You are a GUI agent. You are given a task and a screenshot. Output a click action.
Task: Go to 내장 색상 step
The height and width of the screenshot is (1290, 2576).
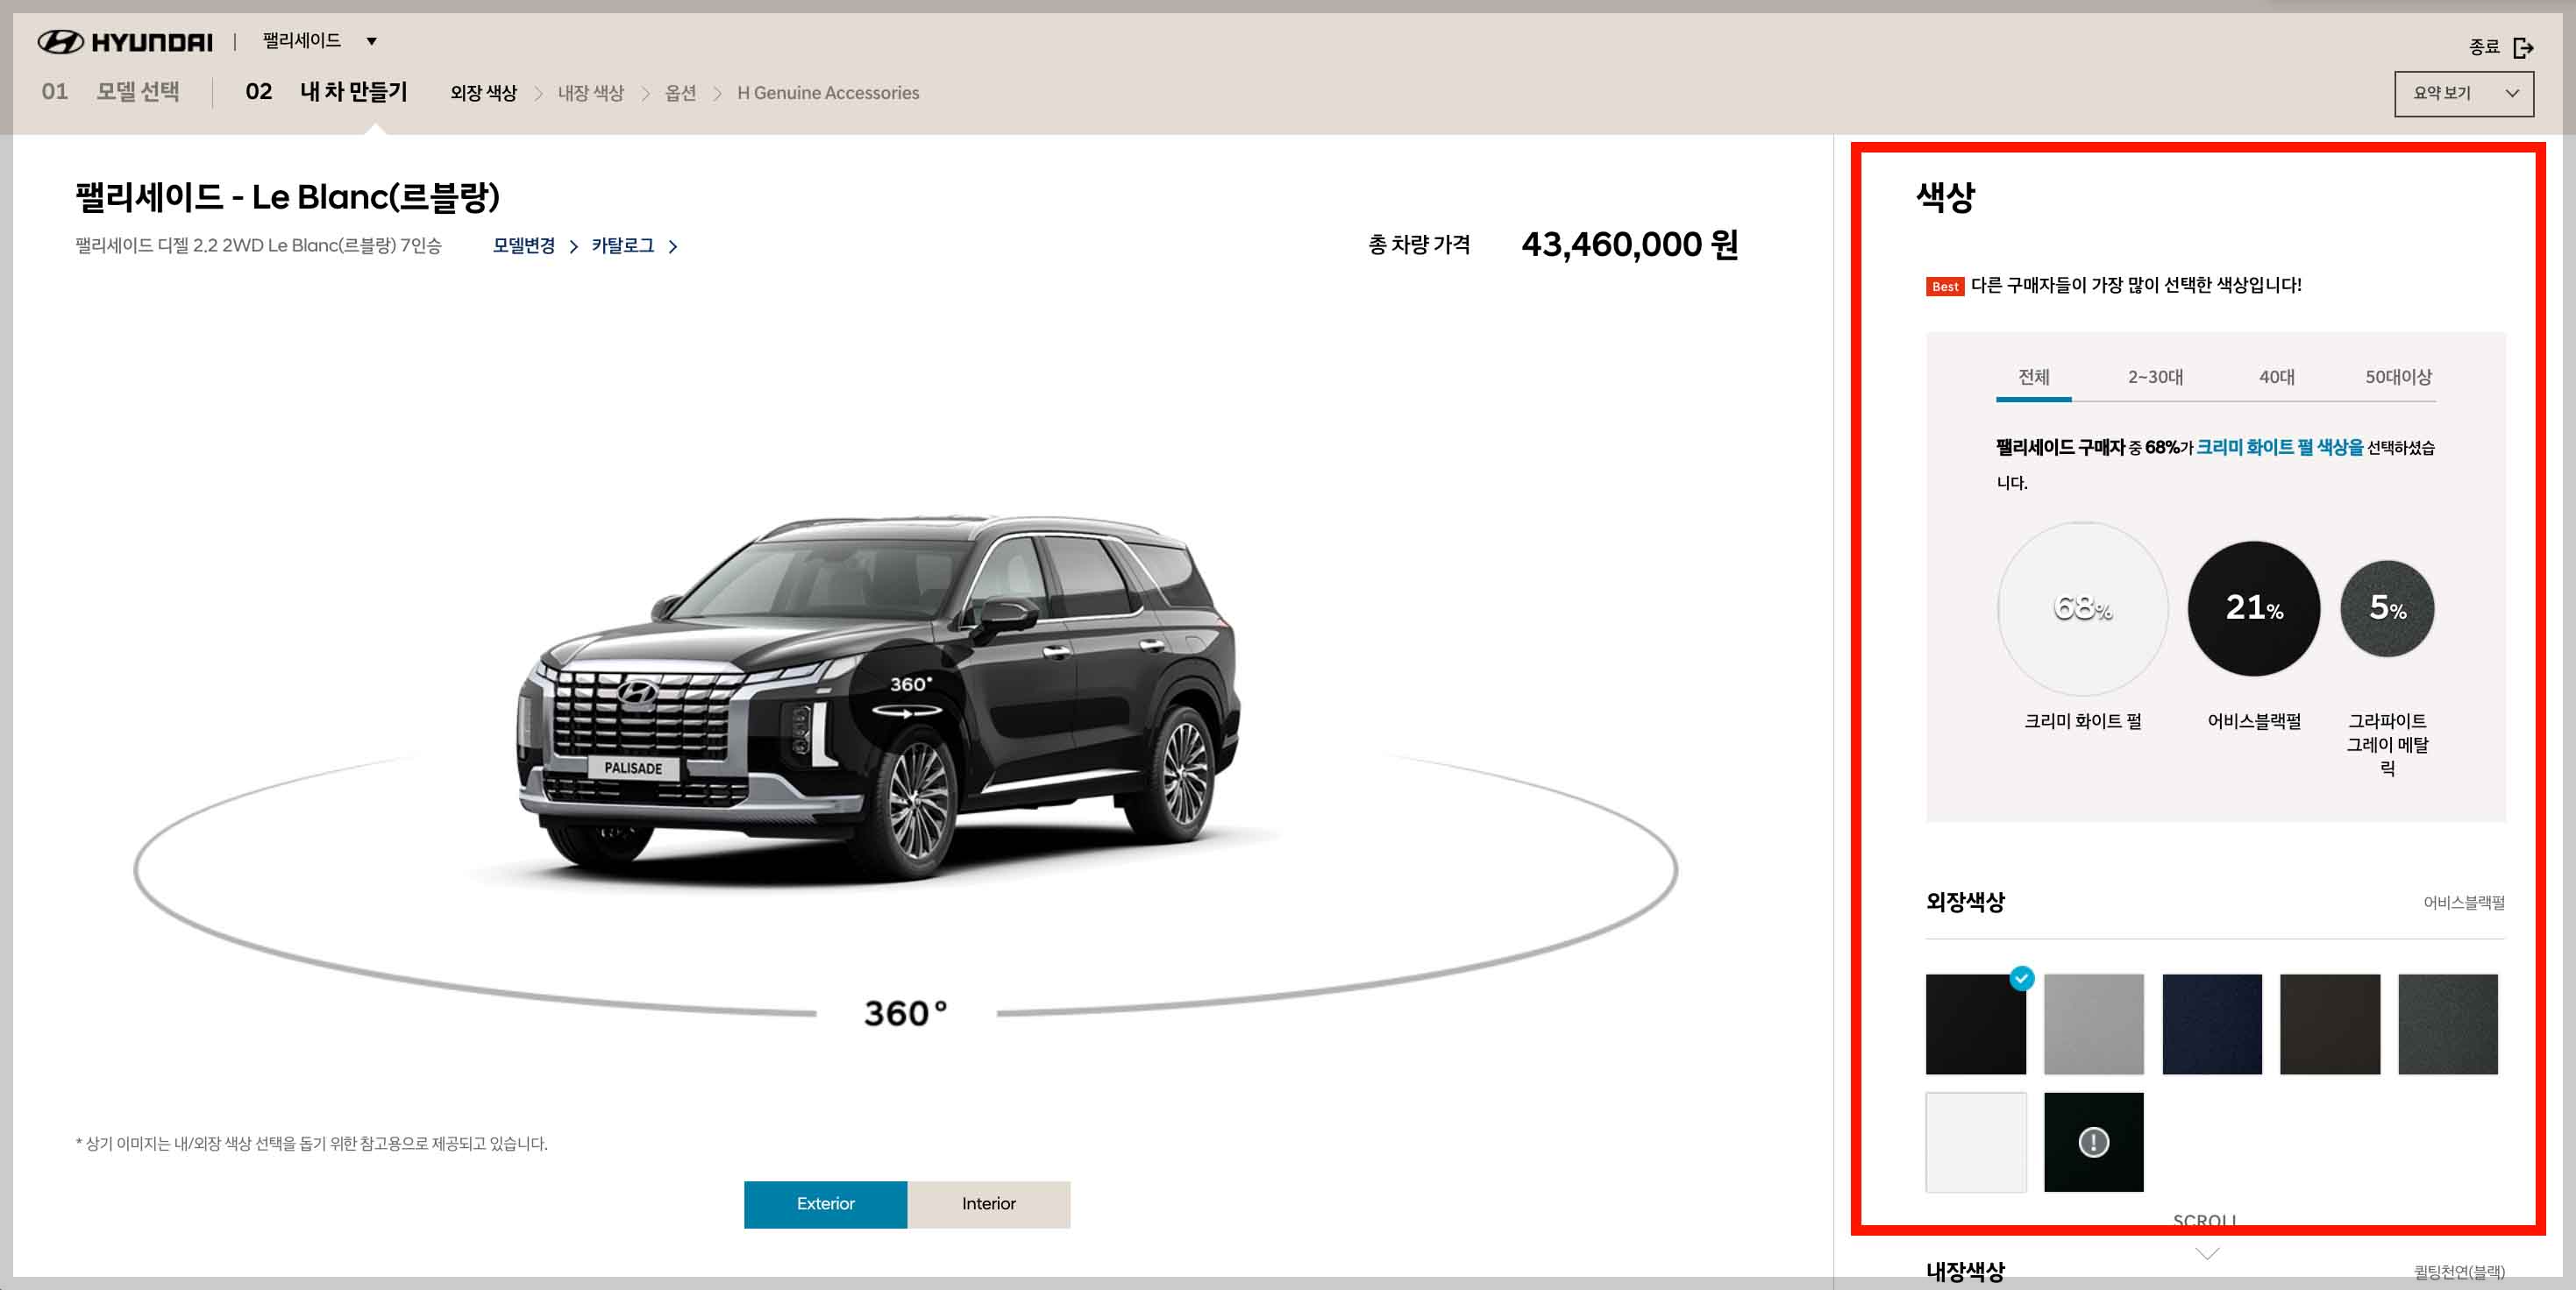pyautogui.click(x=590, y=93)
